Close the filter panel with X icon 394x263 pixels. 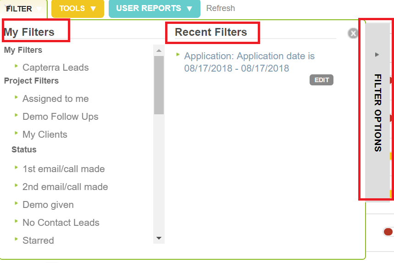click(353, 33)
